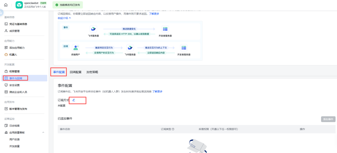Image resolution: width=337 pixels, height=153 pixels.
Task: Go to the home icon
Action: point(6,5)
